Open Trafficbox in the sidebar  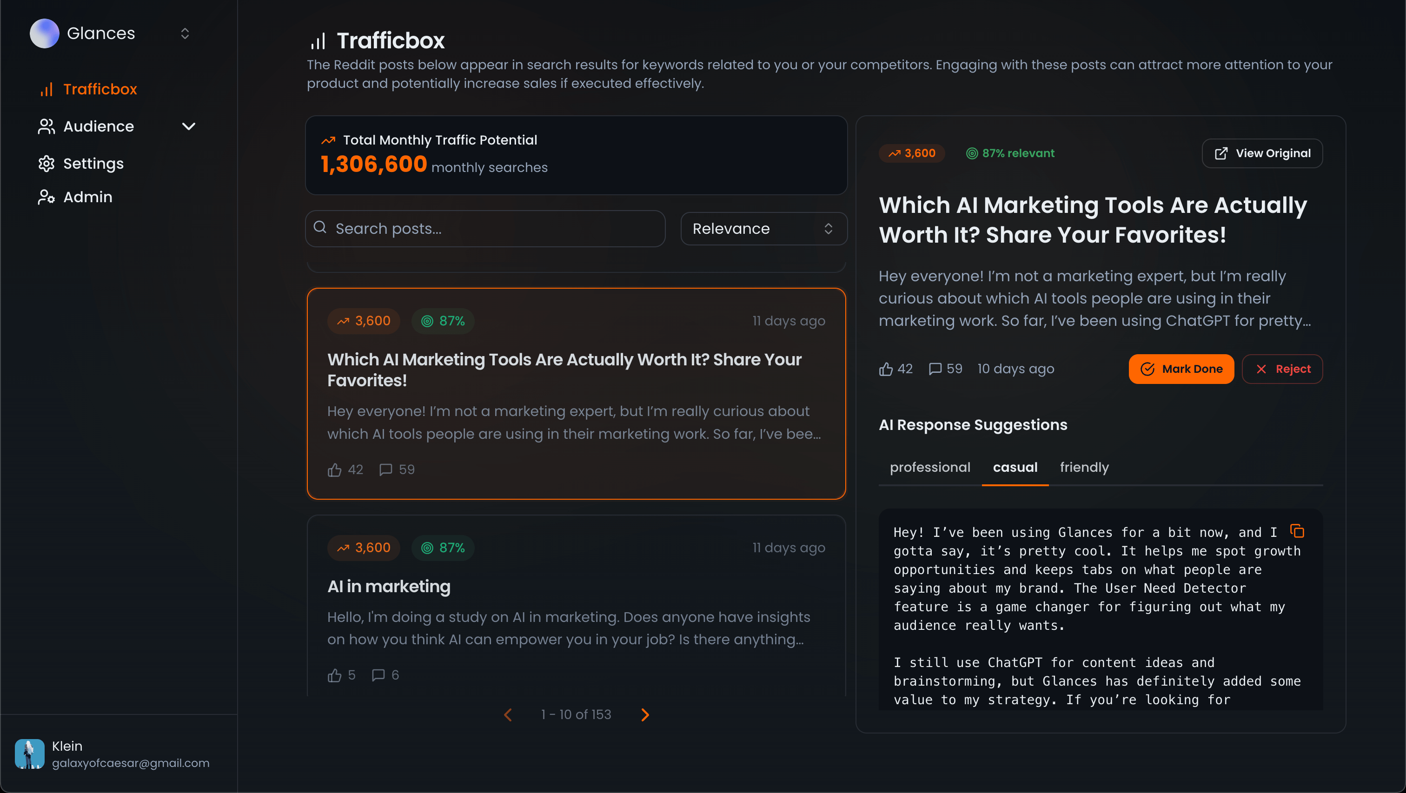coord(100,90)
